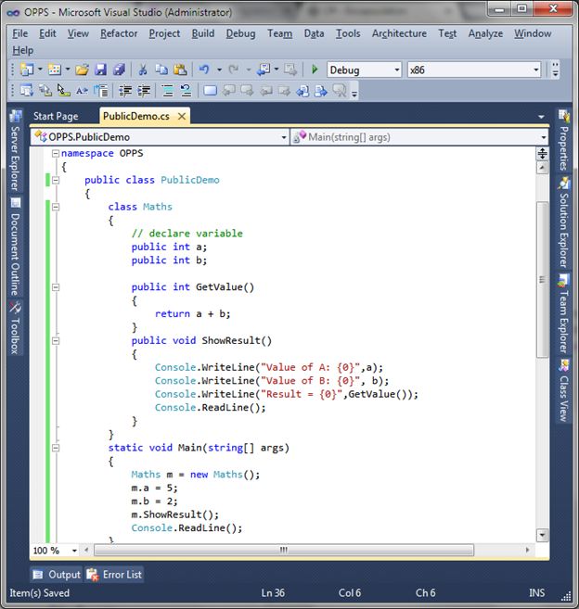Switch to the Start Page tab
Screen dimensions: 579x609
click(x=56, y=116)
